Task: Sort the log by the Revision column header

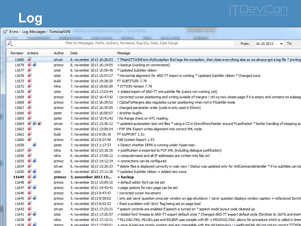Action: tap(17, 53)
